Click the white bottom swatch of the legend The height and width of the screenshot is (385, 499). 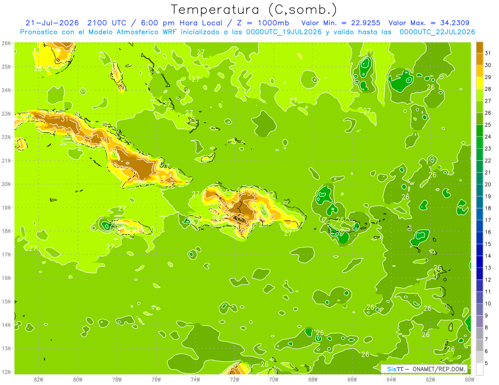[x=479, y=369]
